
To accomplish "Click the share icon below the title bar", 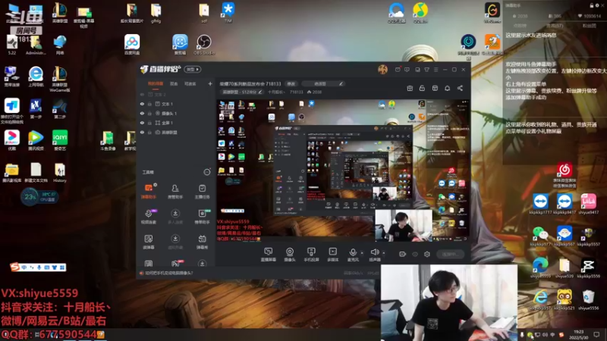I will pos(460,88).
